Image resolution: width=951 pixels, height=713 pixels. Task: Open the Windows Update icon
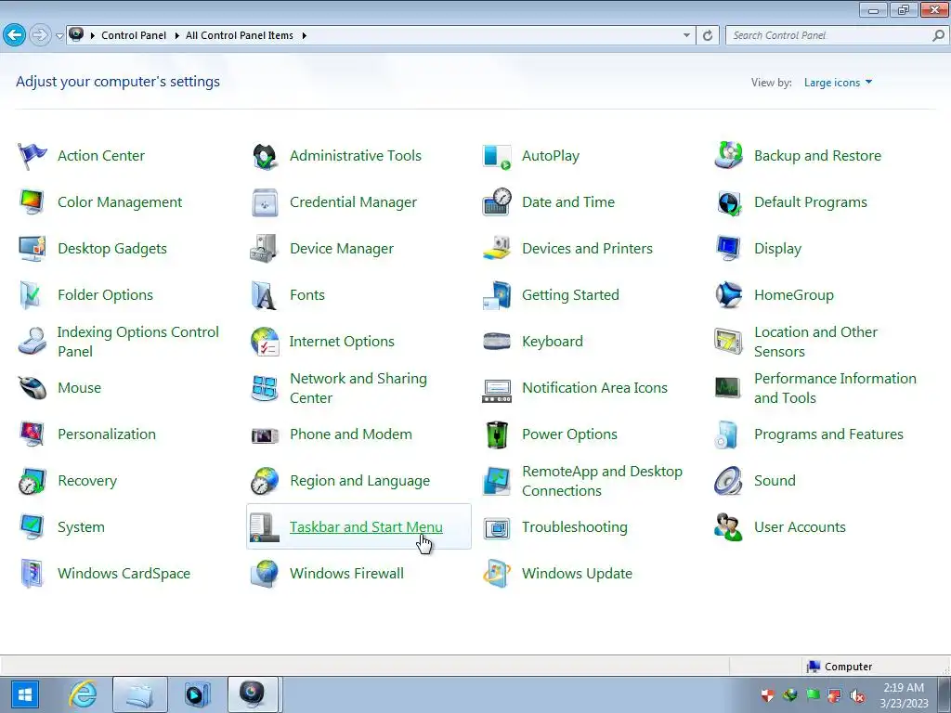[x=497, y=574]
